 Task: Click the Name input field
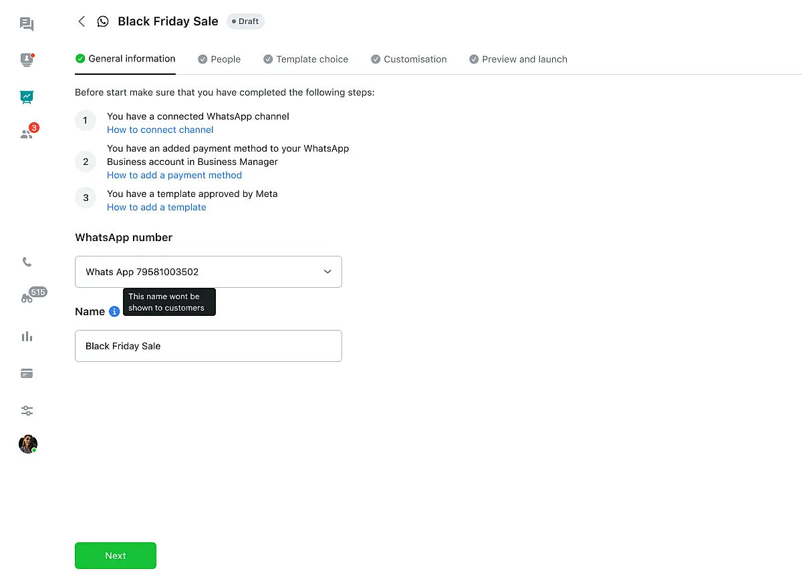pos(208,346)
